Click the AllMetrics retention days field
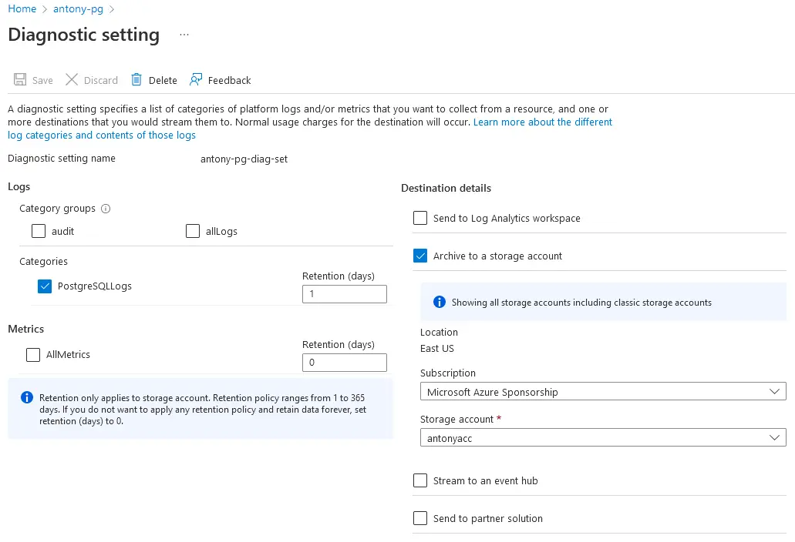 point(344,363)
